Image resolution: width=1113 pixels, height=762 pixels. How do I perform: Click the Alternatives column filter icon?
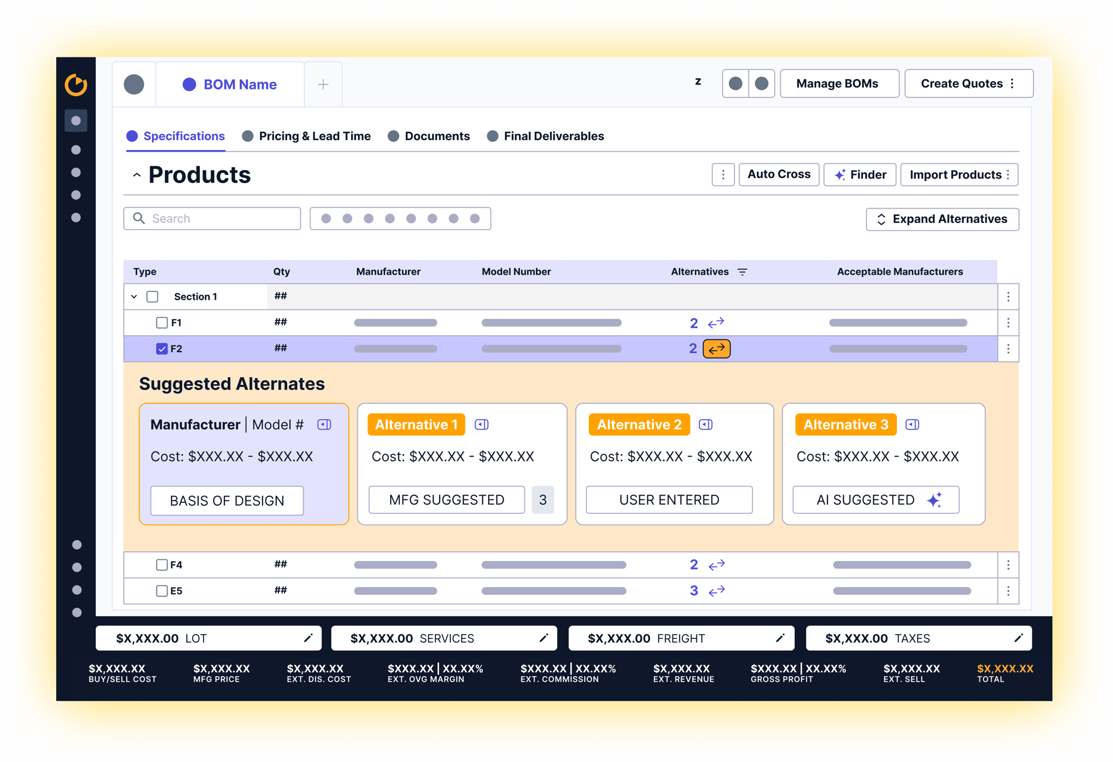pyautogui.click(x=742, y=272)
